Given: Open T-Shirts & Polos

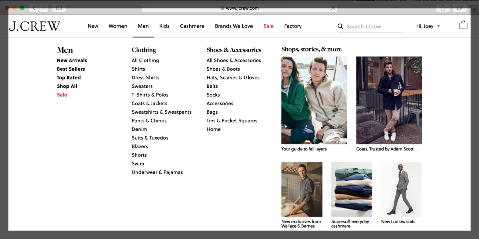Looking at the screenshot, I should click(x=150, y=95).
